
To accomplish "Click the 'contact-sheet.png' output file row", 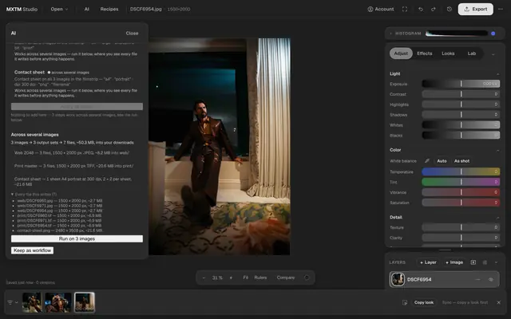I will click(60, 230).
